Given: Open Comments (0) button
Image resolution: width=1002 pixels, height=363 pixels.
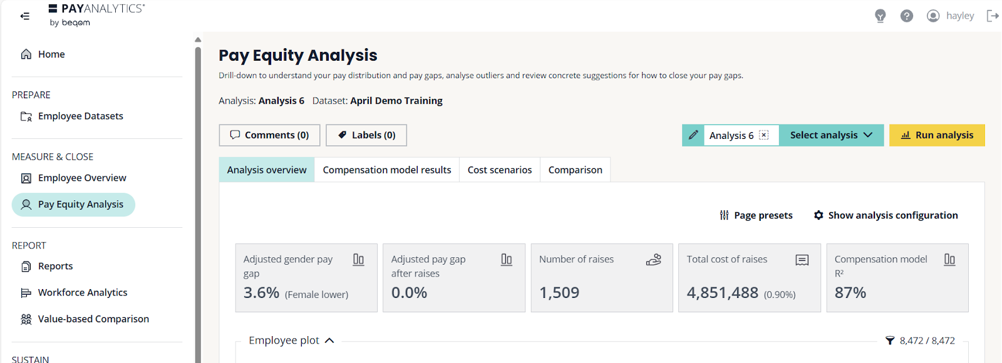Looking at the screenshot, I should (269, 135).
